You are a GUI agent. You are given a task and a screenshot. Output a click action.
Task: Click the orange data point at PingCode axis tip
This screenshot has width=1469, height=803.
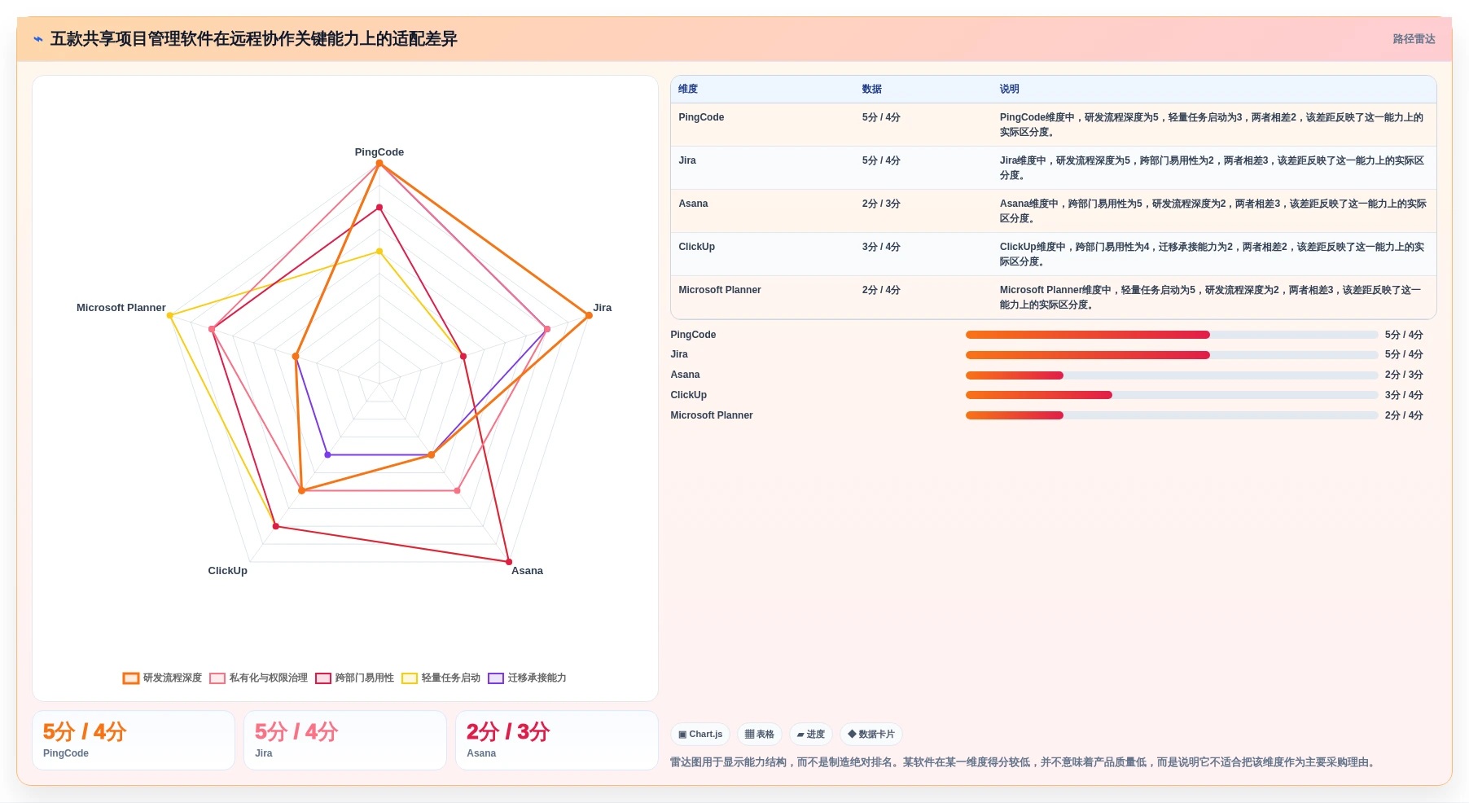379,164
